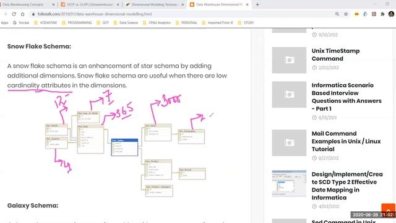Open SCD Type 2 Effective Date Mapping article
The width and height of the screenshot is (396, 223).
click(x=347, y=186)
